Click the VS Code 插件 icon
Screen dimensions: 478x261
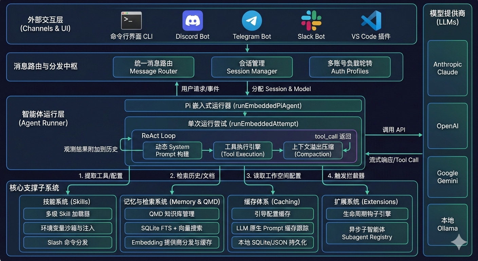click(370, 20)
